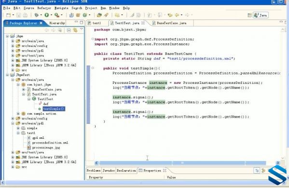Viewport: 289px width, 188px height.
Task: Minimize the Package Explorer panel
Action: [x=76, y=22]
